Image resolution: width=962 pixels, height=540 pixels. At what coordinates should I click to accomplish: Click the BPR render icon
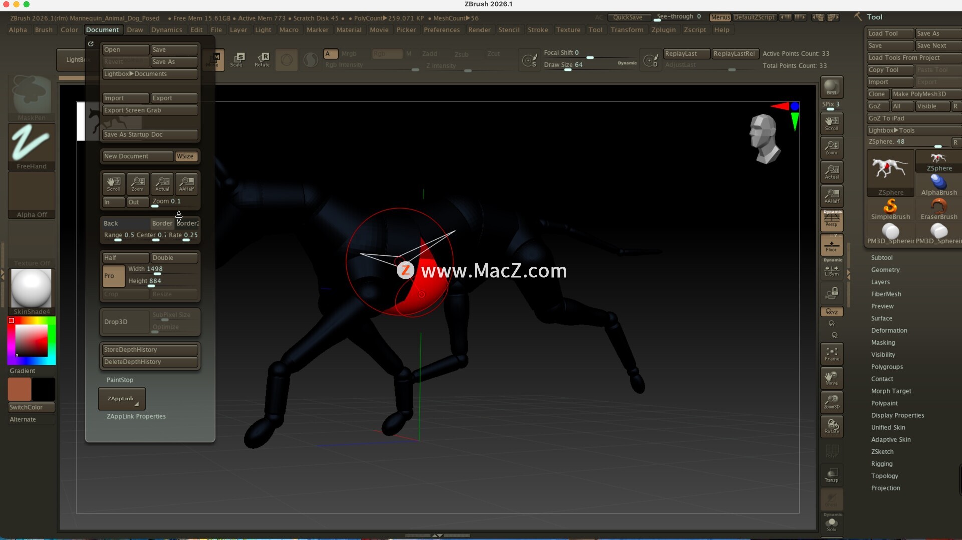click(831, 87)
